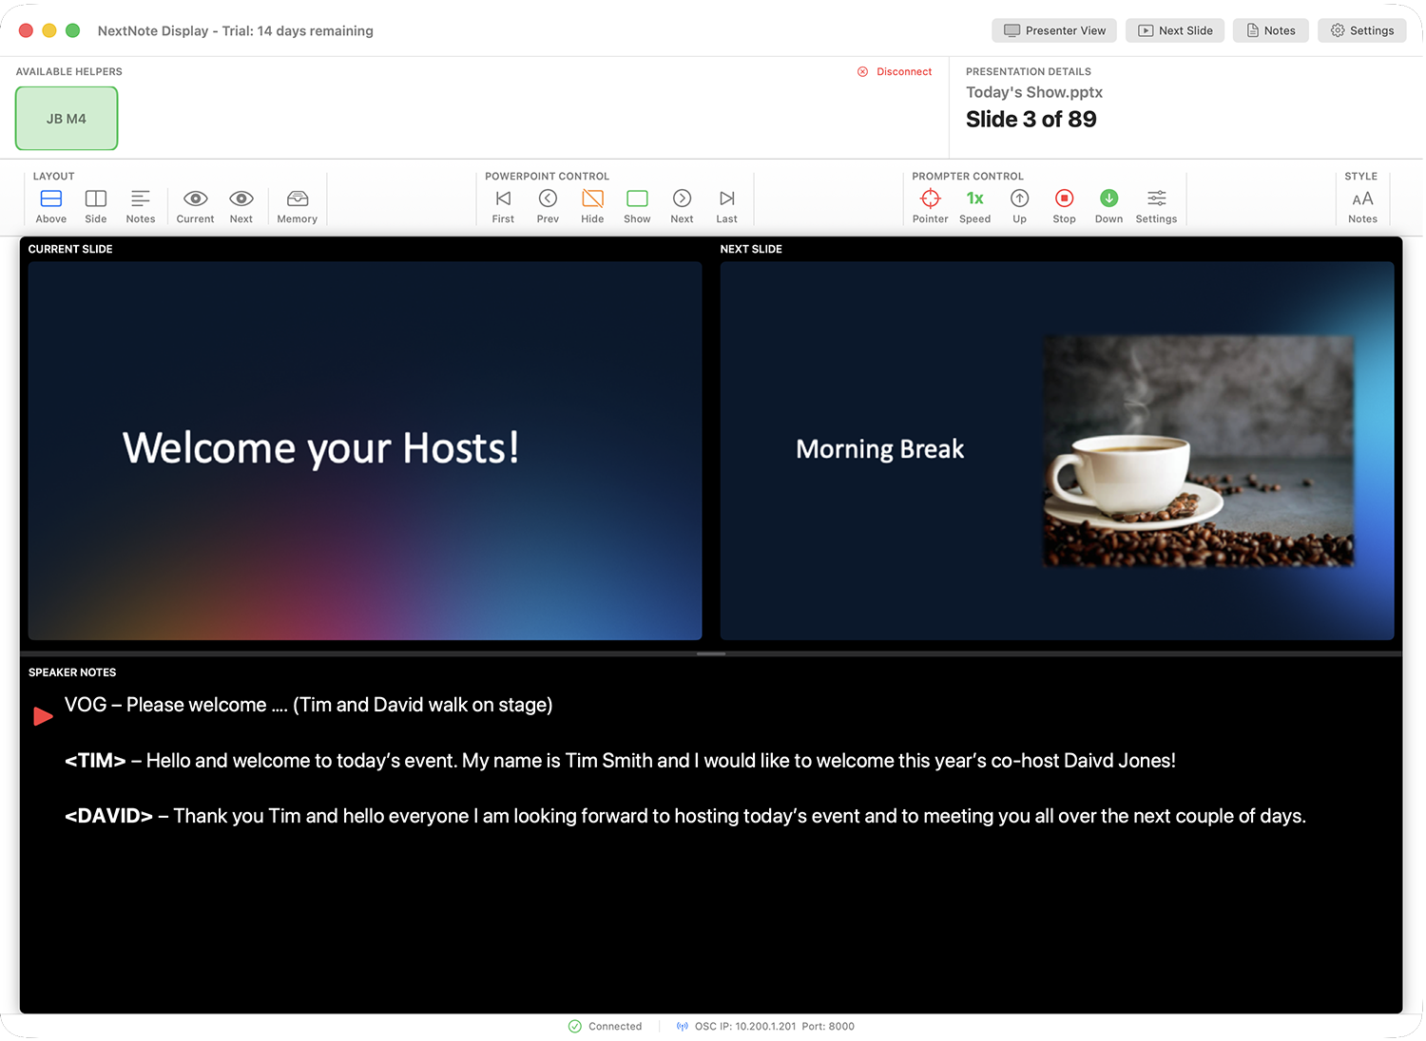Image resolution: width=1426 pixels, height=1041 pixels.
Task: Enable the prompter Pointer tool
Action: click(x=930, y=203)
